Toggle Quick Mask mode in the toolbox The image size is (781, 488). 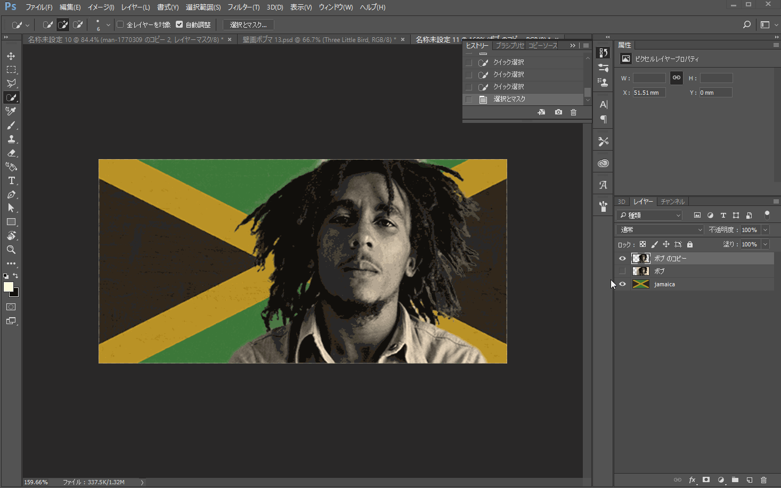(11, 307)
